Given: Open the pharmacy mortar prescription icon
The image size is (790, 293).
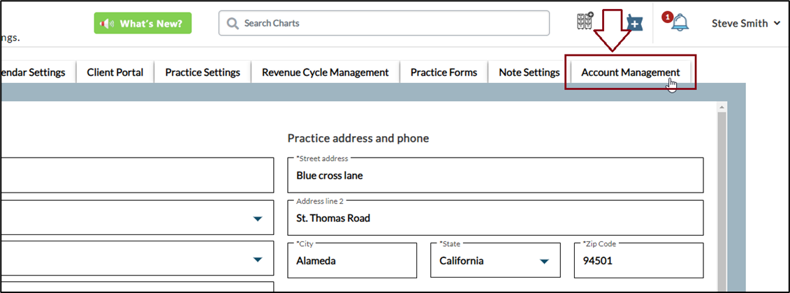Looking at the screenshot, I should (x=634, y=23).
